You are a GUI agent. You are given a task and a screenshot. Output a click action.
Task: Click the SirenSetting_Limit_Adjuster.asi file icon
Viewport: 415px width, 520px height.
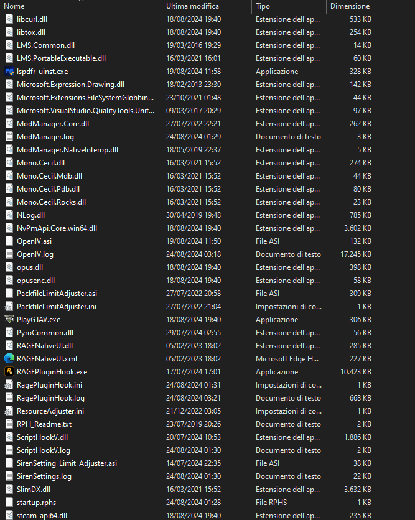coord(9,463)
